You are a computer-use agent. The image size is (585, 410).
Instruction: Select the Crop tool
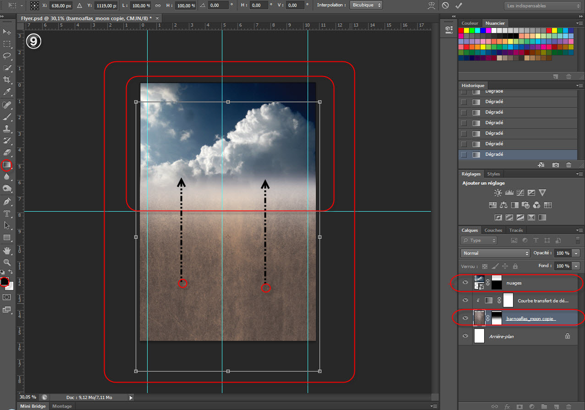point(7,80)
